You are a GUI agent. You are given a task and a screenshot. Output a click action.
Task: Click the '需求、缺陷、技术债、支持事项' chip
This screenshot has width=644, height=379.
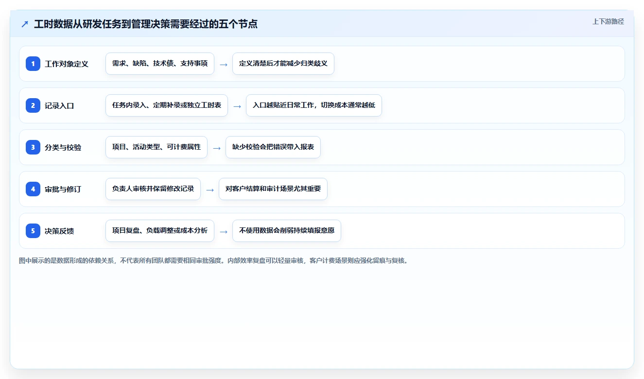point(160,64)
